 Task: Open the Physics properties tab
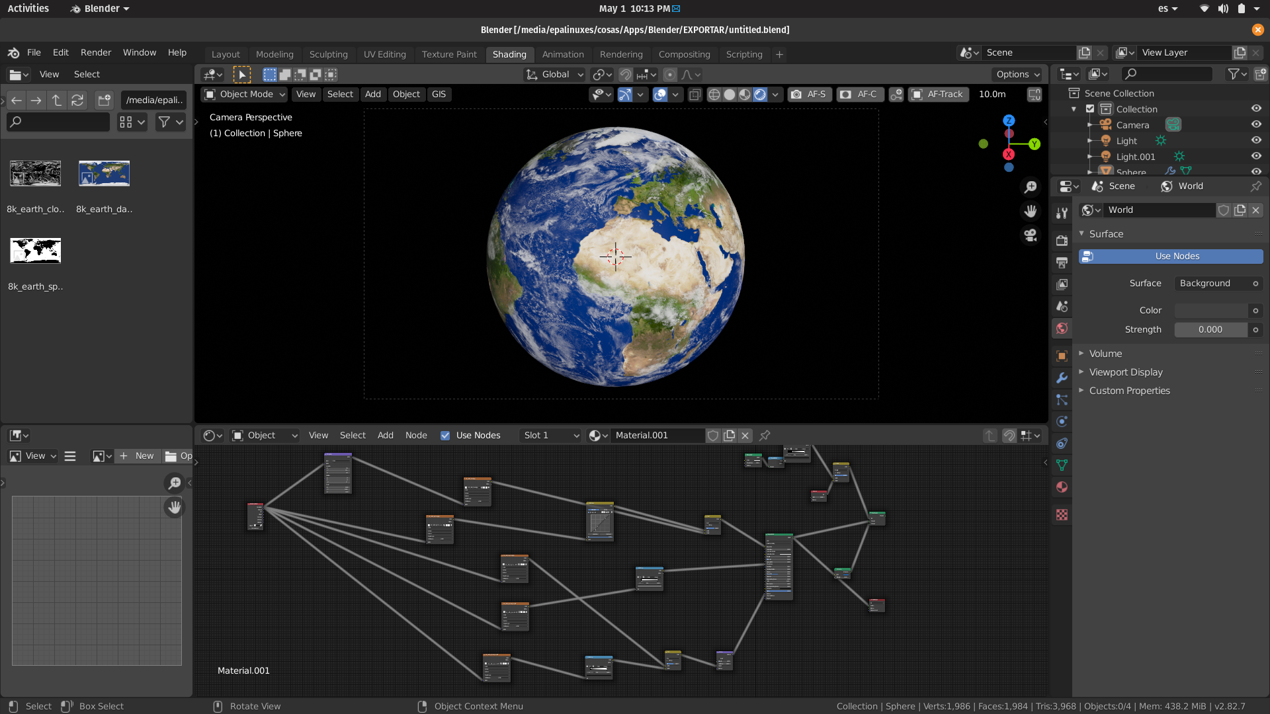1062,421
